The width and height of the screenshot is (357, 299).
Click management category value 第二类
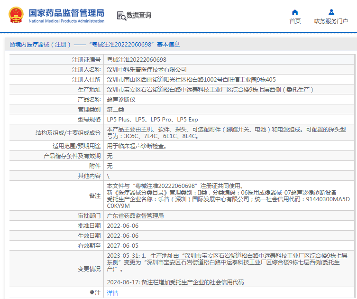115,110
